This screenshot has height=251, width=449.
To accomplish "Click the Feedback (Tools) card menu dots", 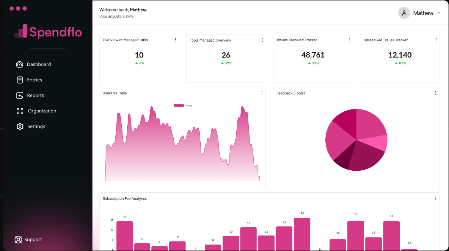I will click(x=435, y=93).
